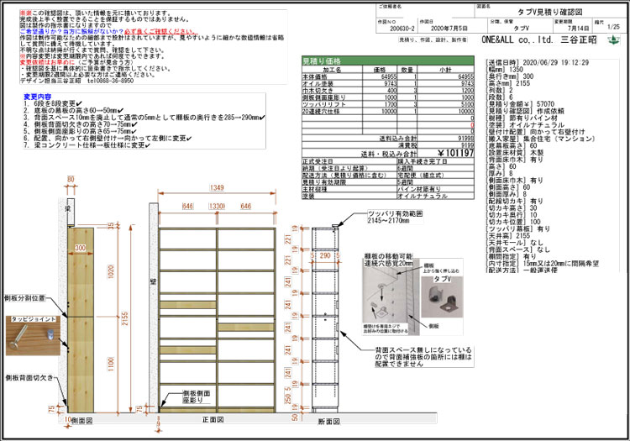Select the [送信日時] 2020/06/29 19:12:29 line
The width and height of the screenshot is (630, 441).
538,63
